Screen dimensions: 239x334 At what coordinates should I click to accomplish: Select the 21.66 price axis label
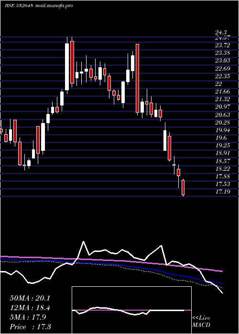(223, 92)
